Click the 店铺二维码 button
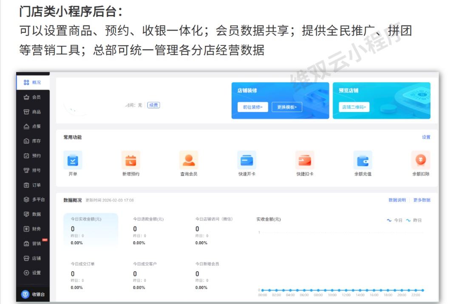This screenshot has height=304, width=459. point(354,107)
